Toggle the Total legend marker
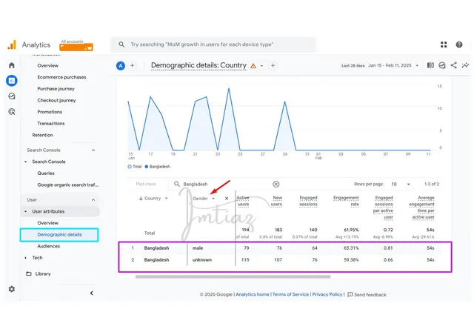The width and height of the screenshot is (474, 335). tap(130, 167)
